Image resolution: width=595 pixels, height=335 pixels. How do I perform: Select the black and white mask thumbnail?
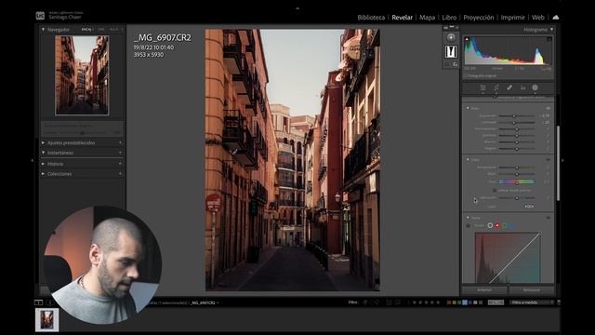click(451, 52)
